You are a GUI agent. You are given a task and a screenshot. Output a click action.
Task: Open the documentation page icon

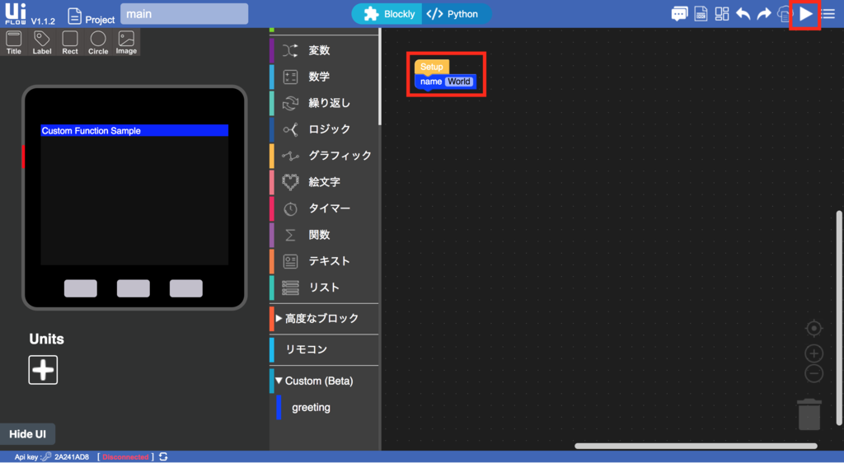[701, 14]
